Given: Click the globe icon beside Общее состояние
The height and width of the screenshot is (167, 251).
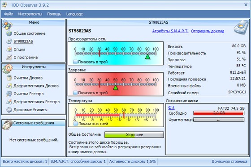Looking at the screenshot, I should coord(9,33).
